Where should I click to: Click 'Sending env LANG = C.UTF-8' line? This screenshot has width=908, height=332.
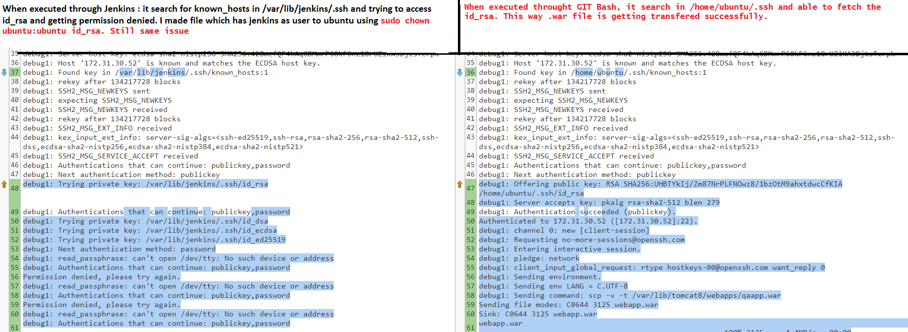(553, 286)
